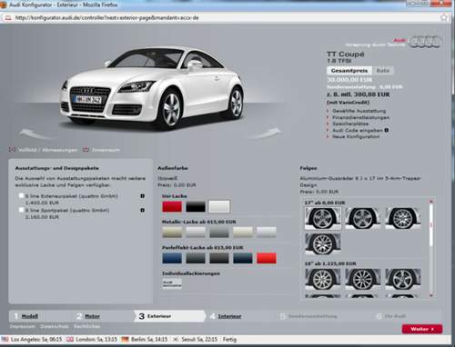Pick the bright red Perleffekt-Lacke swatch
Viewport: 455px width, 347px height.
(x=267, y=258)
